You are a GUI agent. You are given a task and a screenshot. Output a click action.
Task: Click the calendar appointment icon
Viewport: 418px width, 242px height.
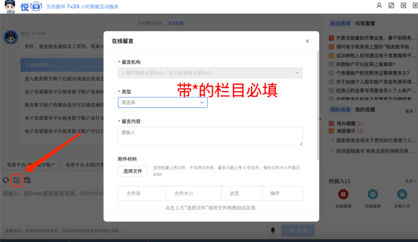(27, 180)
